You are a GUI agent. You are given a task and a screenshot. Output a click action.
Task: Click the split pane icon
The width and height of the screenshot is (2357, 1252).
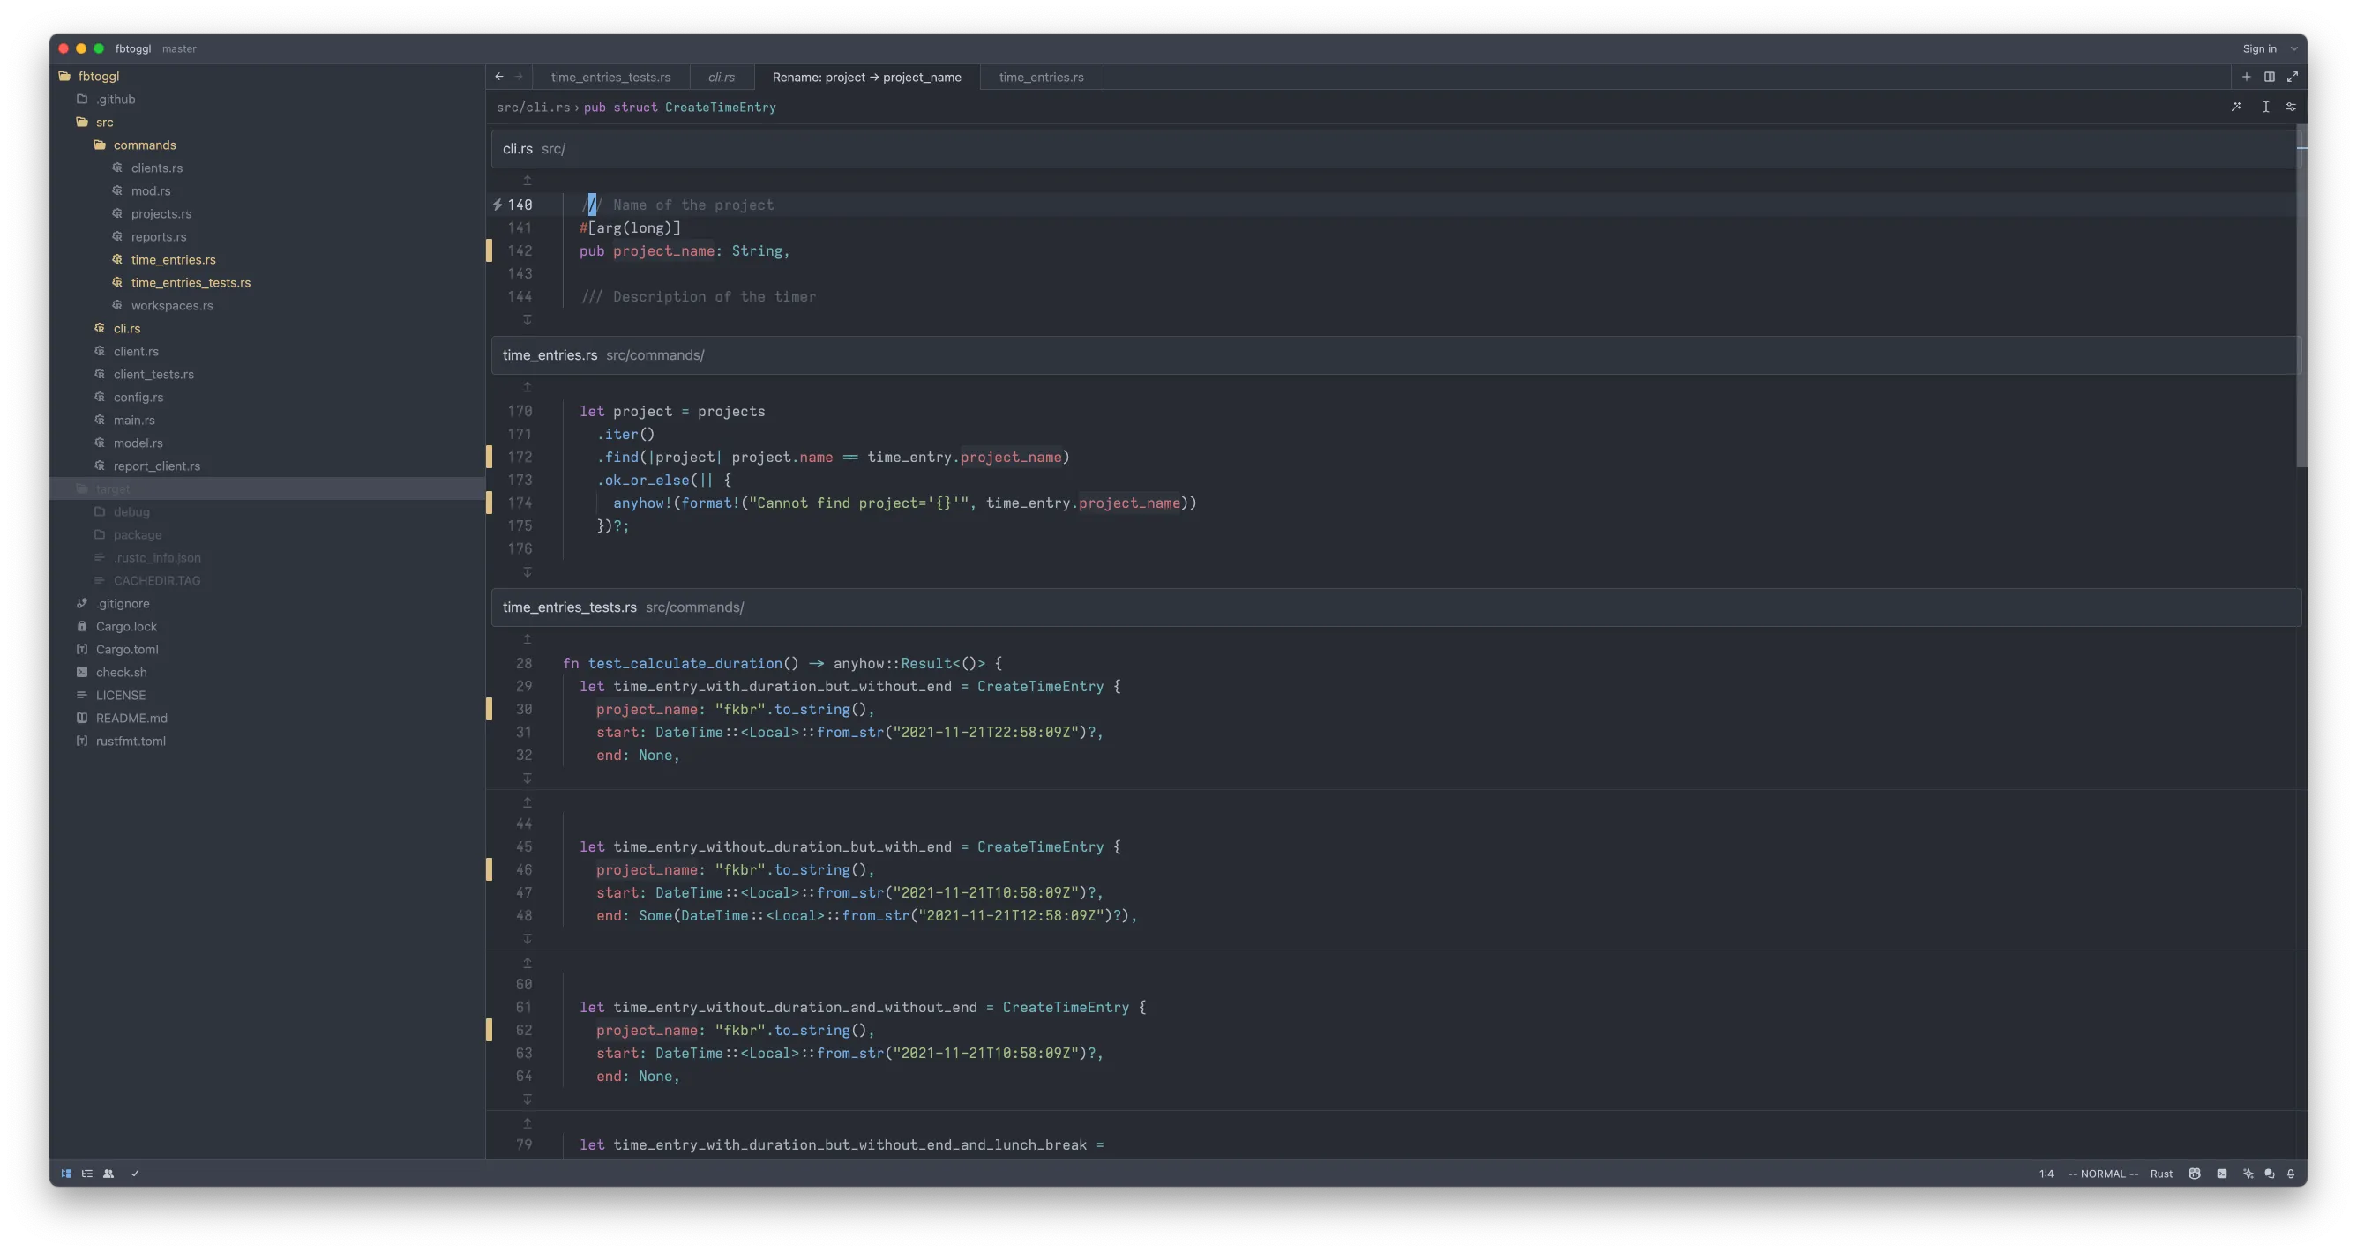click(x=2269, y=77)
